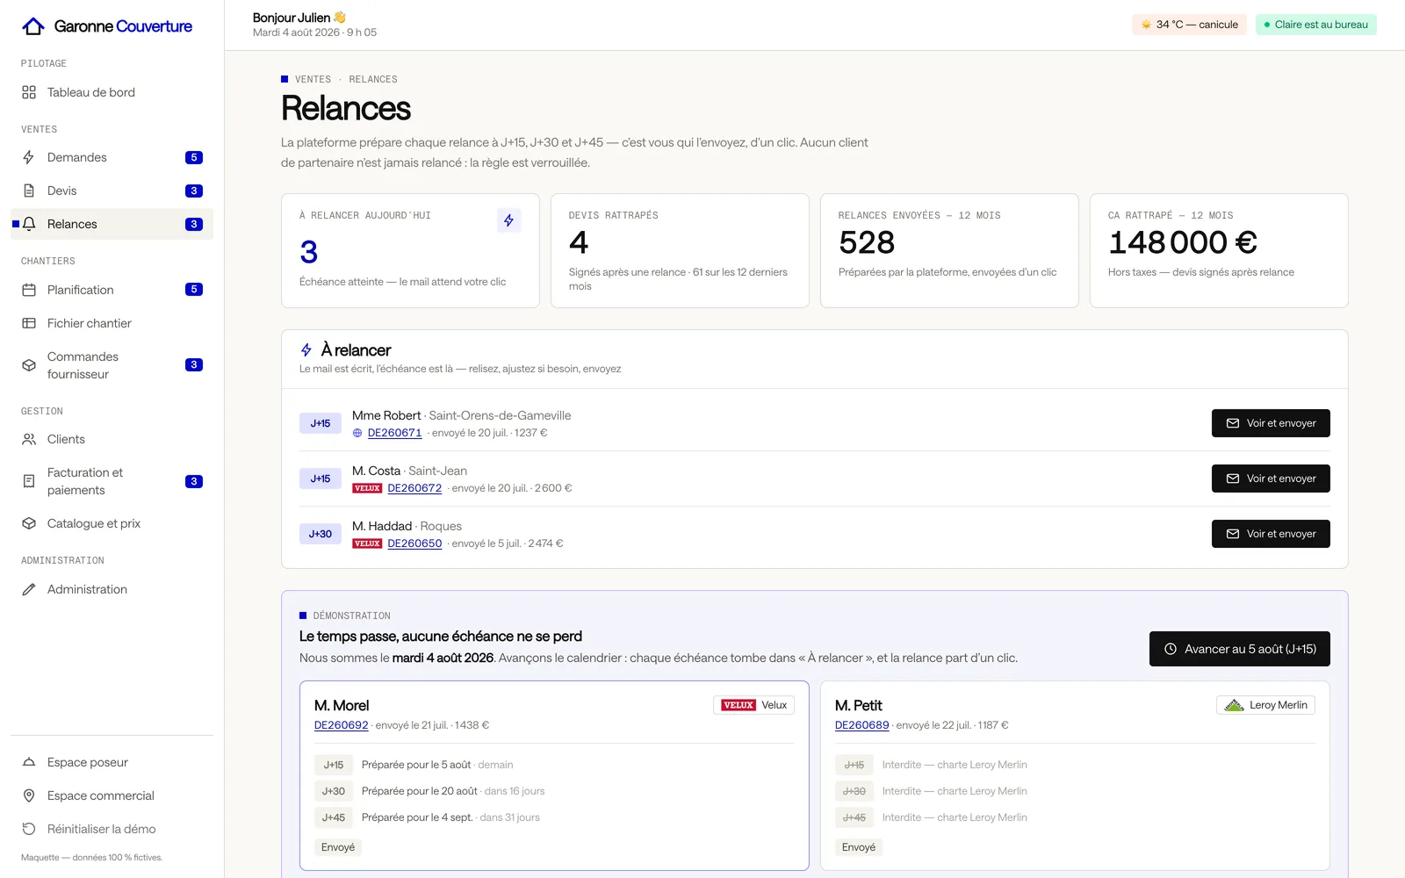
Task: Click the Relances badge showing 3
Action: click(x=194, y=224)
